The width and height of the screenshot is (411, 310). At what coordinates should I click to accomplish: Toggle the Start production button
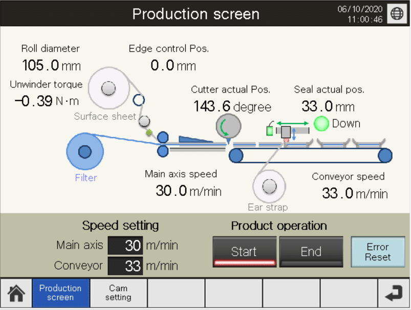click(244, 252)
